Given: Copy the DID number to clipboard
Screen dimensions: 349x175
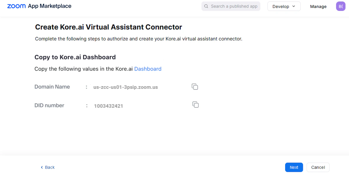Looking at the screenshot, I should click(196, 104).
